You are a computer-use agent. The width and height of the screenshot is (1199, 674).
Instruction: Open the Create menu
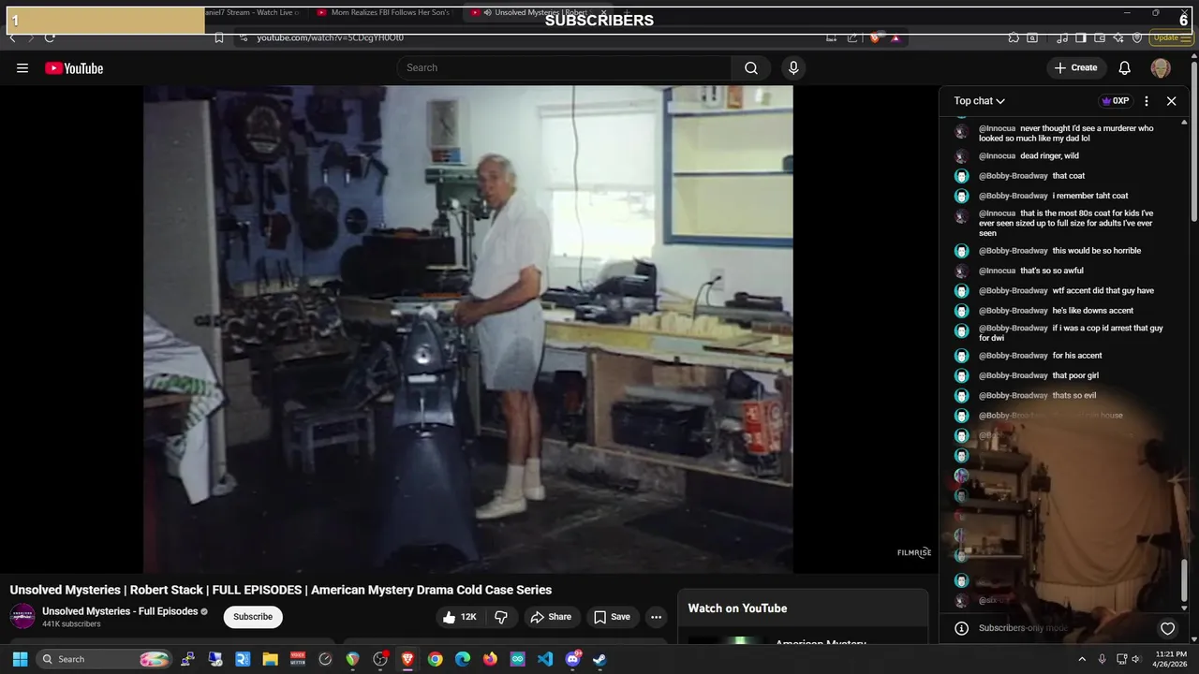1075,68
